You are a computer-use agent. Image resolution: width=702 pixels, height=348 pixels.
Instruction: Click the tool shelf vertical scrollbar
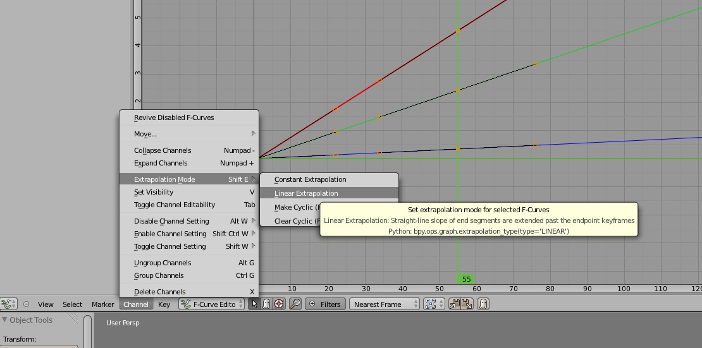(87, 332)
